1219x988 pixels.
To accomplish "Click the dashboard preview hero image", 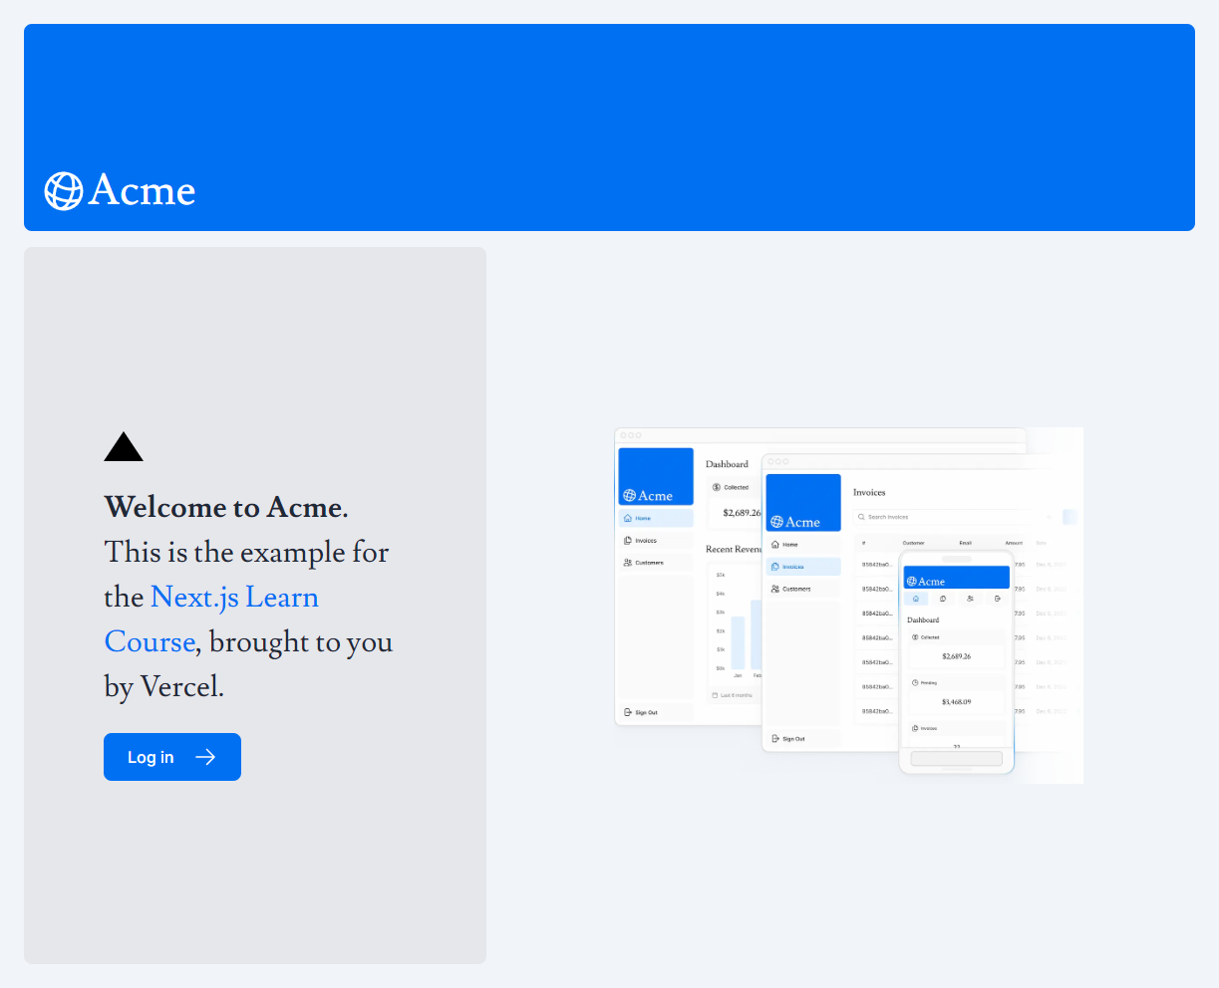I will click(848, 606).
